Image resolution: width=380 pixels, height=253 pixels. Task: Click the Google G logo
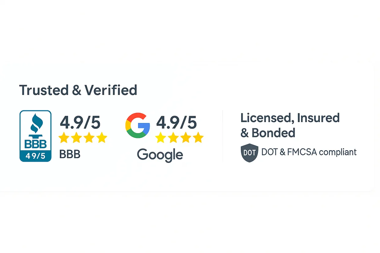pos(137,126)
